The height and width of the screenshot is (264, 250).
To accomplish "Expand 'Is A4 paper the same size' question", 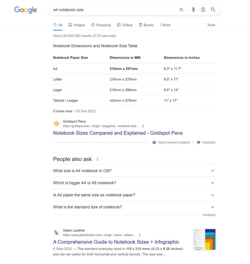I will [x=134, y=195].
